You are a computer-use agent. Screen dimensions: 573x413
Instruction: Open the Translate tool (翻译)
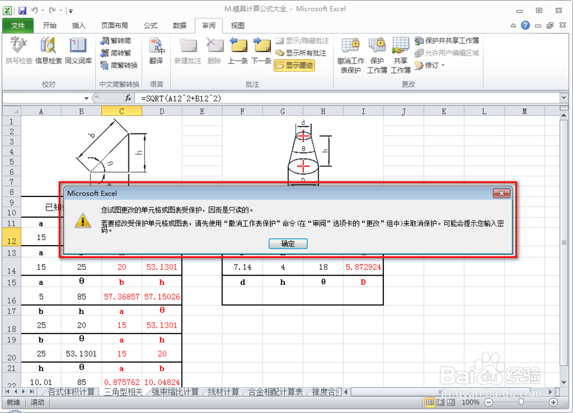(x=156, y=51)
